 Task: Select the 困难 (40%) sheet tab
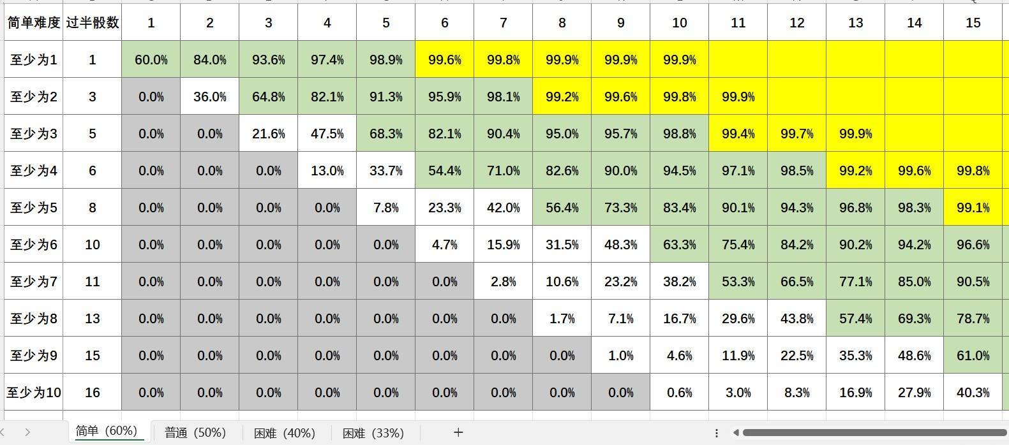point(284,433)
